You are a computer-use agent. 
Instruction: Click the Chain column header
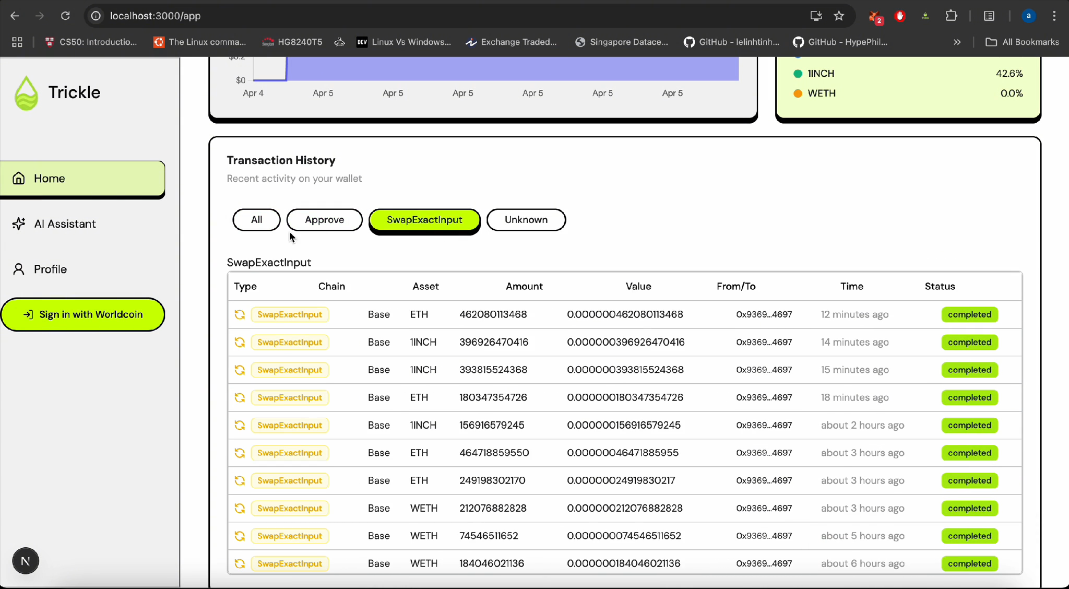(331, 286)
